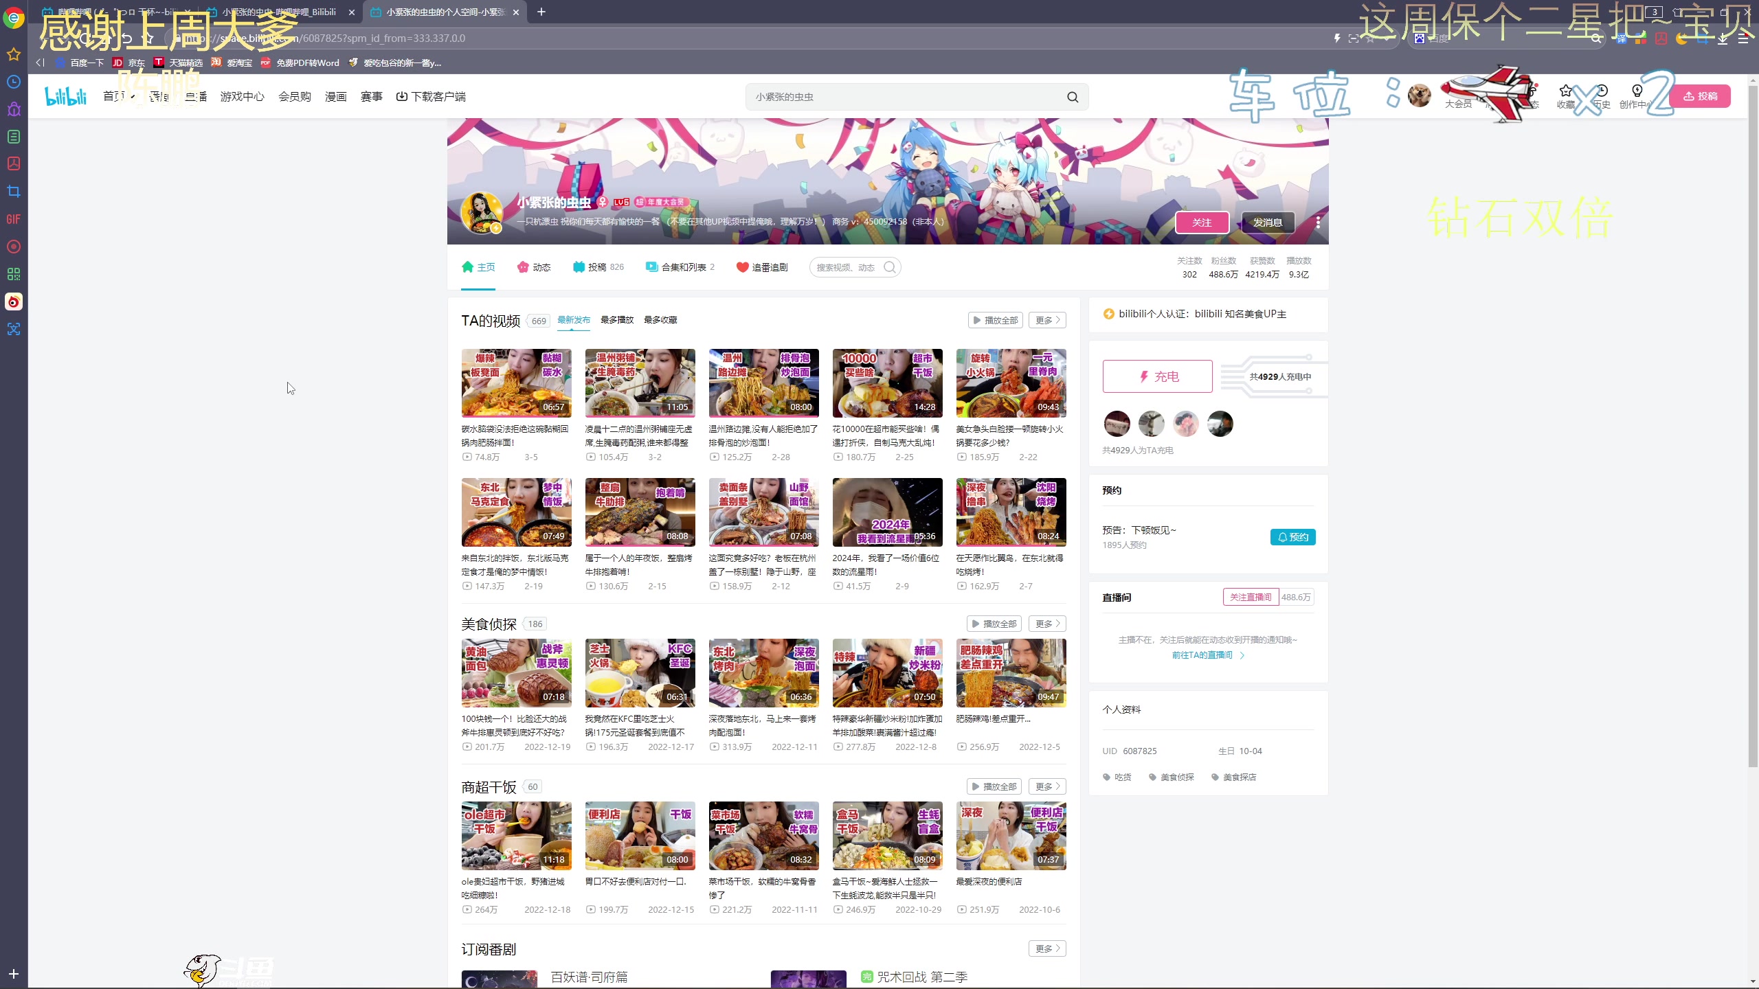Click the scrollbar down arrow at bottom
Image resolution: width=1759 pixels, height=989 pixels.
[1753, 982]
